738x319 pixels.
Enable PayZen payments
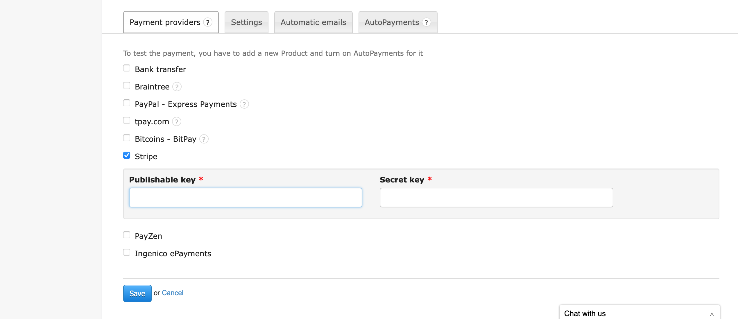(x=126, y=234)
